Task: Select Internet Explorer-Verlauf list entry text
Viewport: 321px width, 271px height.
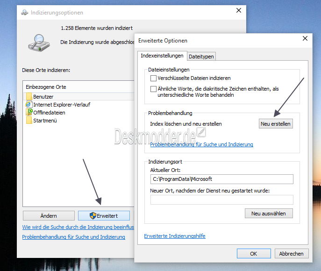Action: pyautogui.click(x=62, y=105)
